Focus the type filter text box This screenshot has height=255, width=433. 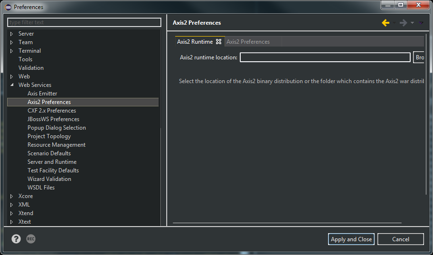(x=84, y=22)
